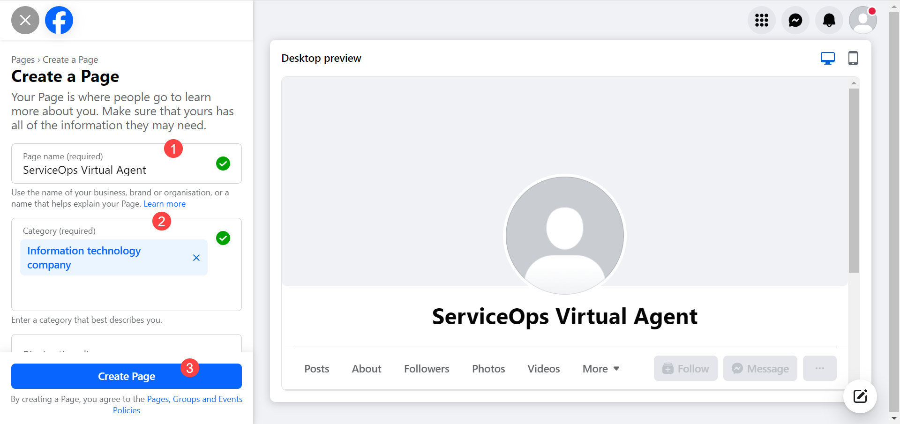
Task: Open the Learn more link
Action: pos(164,203)
